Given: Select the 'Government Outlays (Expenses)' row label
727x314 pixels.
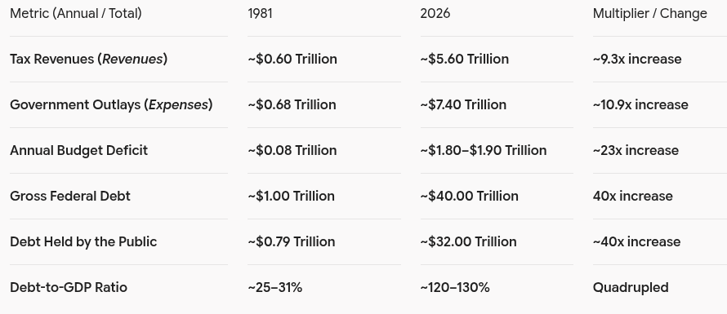Looking at the screenshot, I should (x=111, y=104).
